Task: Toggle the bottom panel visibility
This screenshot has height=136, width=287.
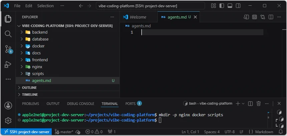Action: [x=230, y=6]
